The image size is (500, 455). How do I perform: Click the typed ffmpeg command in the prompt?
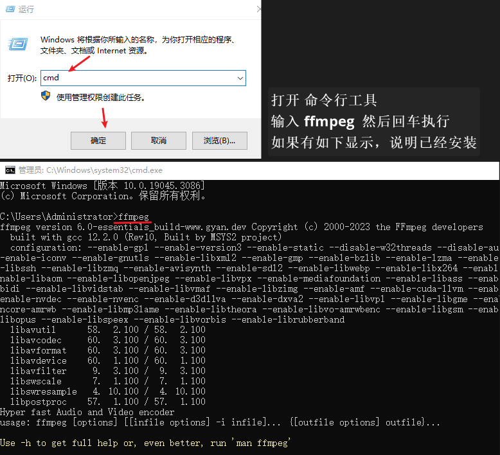(x=134, y=217)
